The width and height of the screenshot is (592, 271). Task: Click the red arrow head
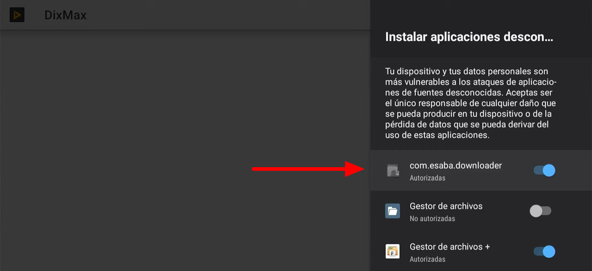coord(356,169)
